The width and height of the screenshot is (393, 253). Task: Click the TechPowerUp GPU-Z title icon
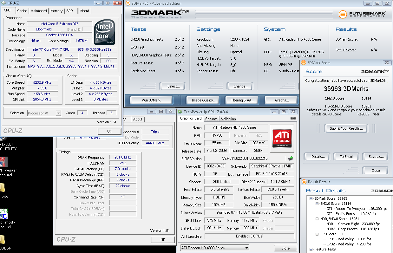click(x=180, y=112)
